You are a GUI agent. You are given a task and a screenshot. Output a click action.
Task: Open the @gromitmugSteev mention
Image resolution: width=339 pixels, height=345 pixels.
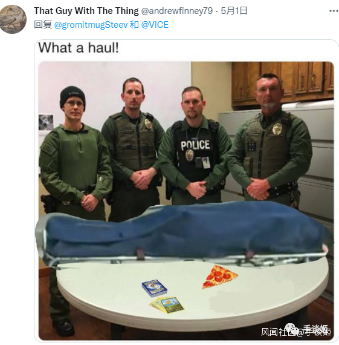point(91,25)
